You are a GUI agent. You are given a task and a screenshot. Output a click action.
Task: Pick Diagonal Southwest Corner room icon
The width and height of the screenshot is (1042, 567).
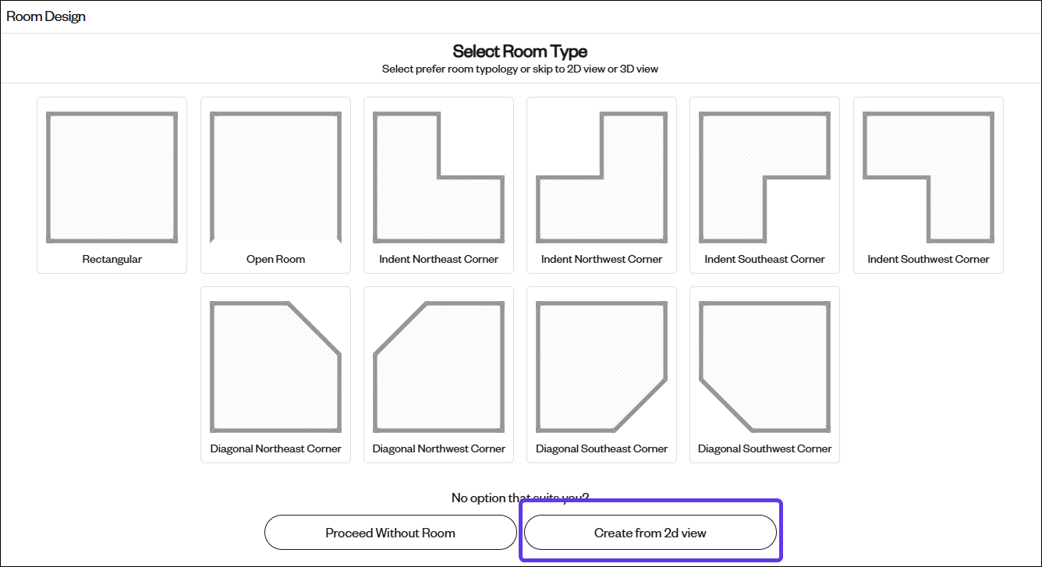(764, 367)
